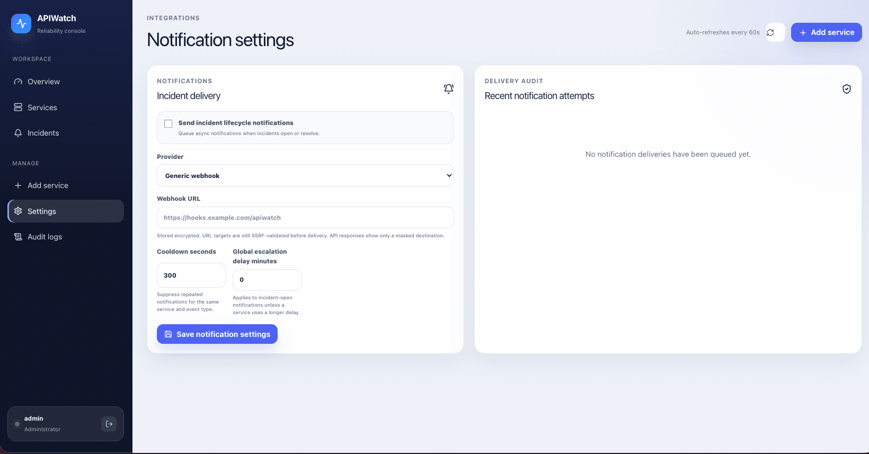Open Audit logs from sidebar
The height and width of the screenshot is (454, 869).
pyautogui.click(x=66, y=237)
